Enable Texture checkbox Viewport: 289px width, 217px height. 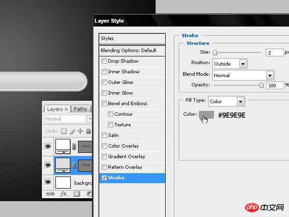tap(110, 124)
